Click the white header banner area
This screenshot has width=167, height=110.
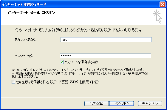83,16
